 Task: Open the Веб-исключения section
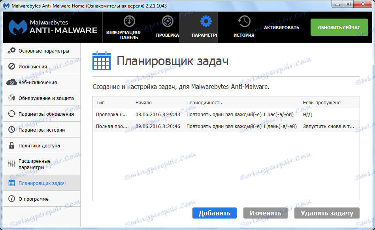[42, 82]
